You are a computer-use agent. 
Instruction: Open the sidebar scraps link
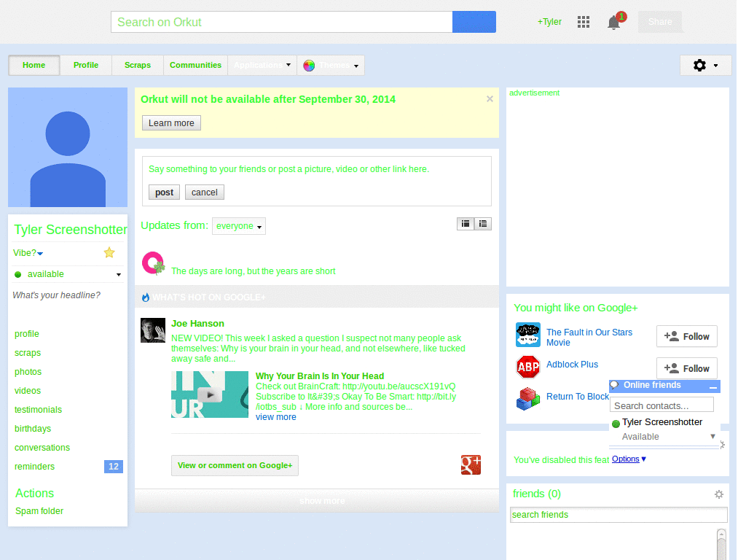pos(28,353)
